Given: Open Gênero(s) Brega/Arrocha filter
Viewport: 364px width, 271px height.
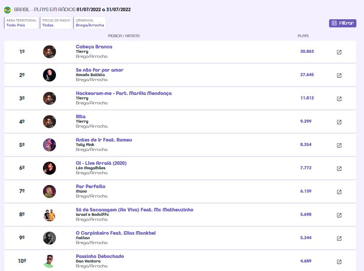Looking at the screenshot, I should pyautogui.click(x=89, y=23).
